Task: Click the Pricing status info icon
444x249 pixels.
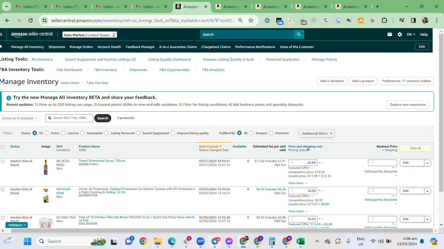Action: (x=308, y=150)
